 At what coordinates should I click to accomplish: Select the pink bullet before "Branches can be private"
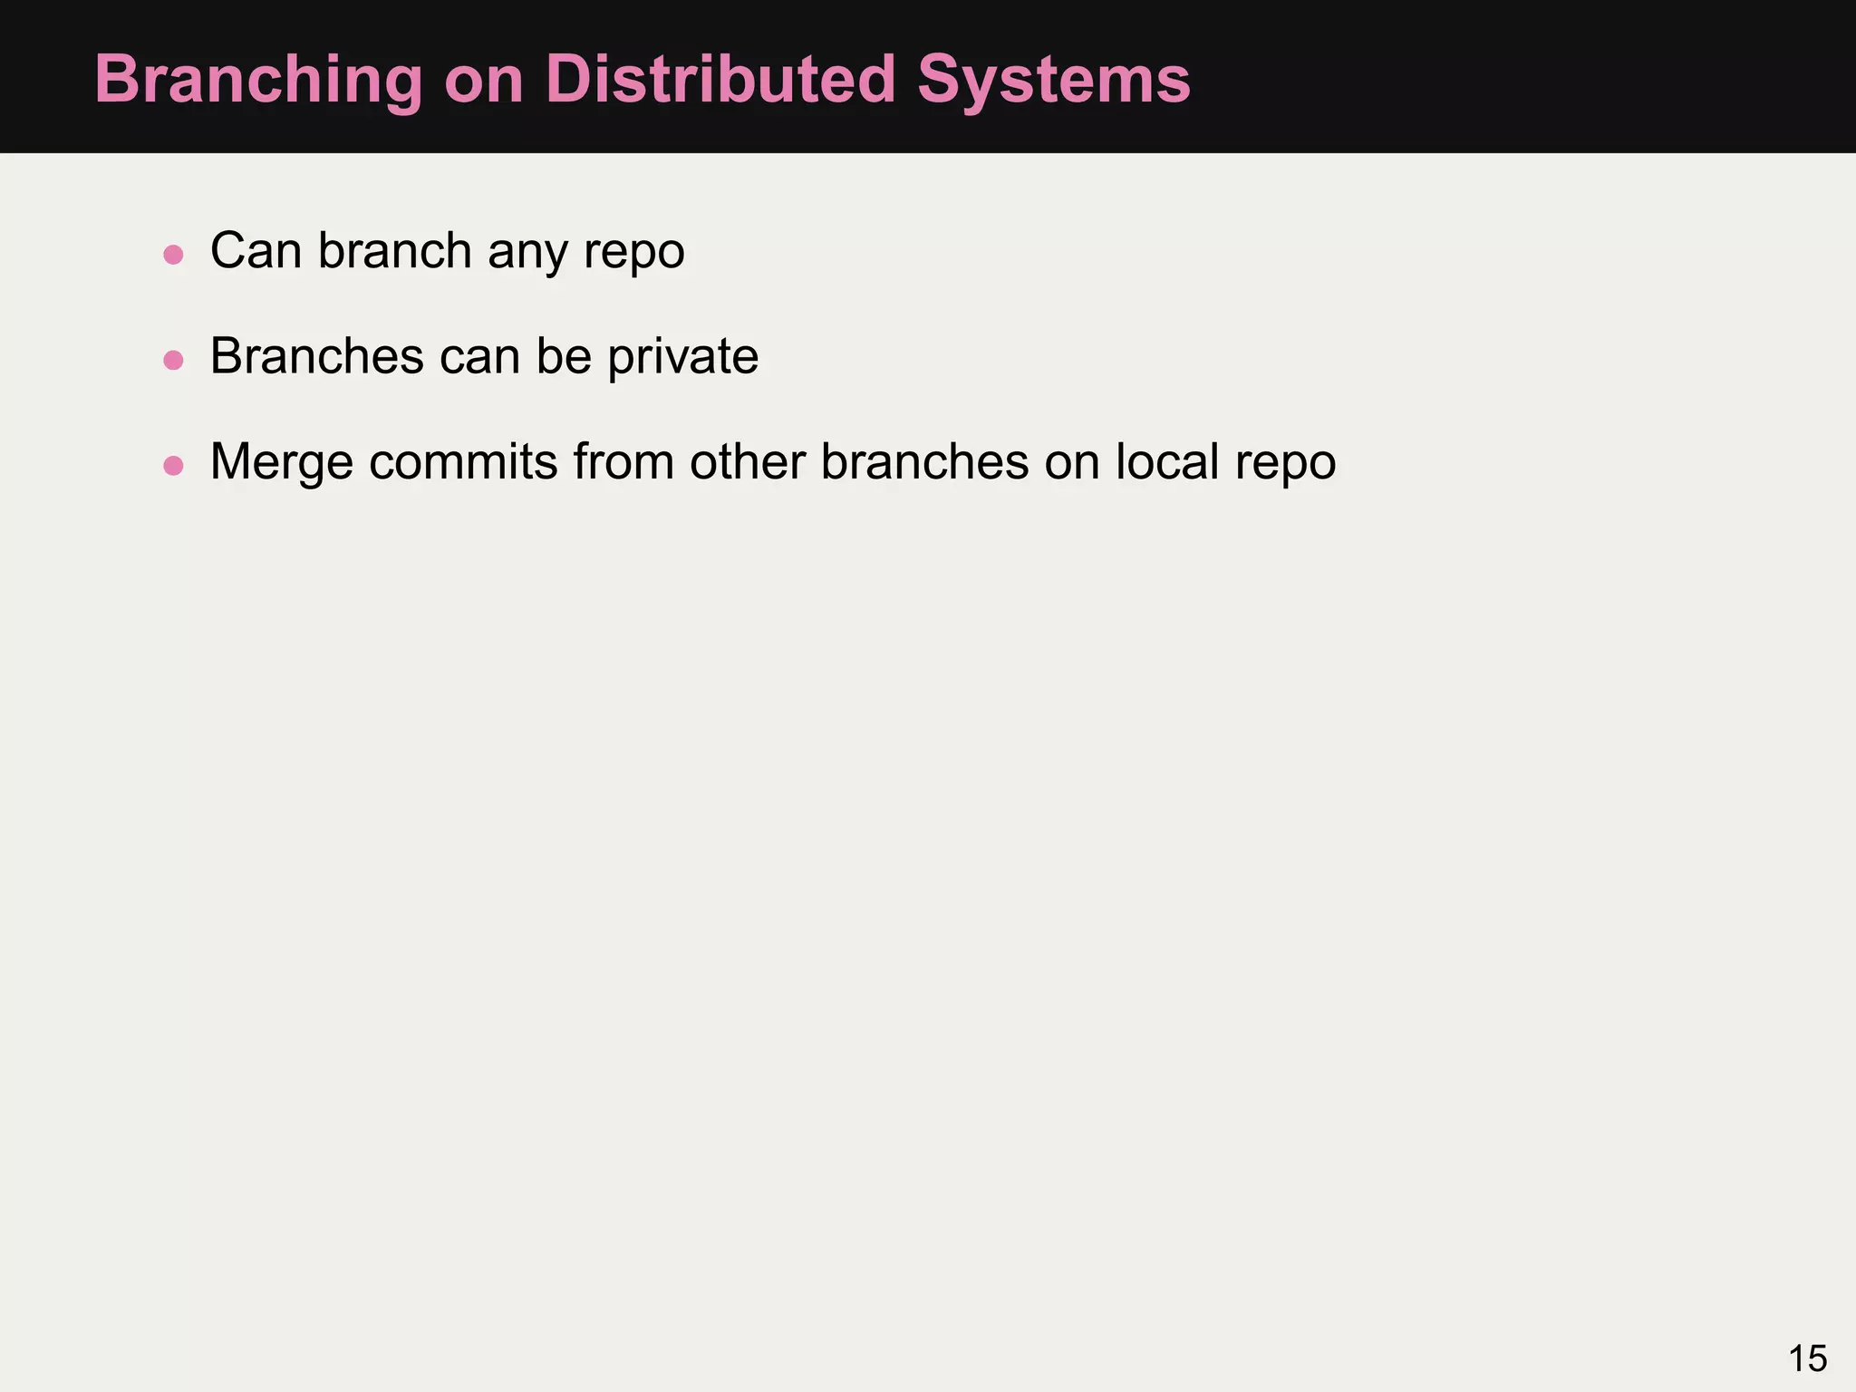173,361
